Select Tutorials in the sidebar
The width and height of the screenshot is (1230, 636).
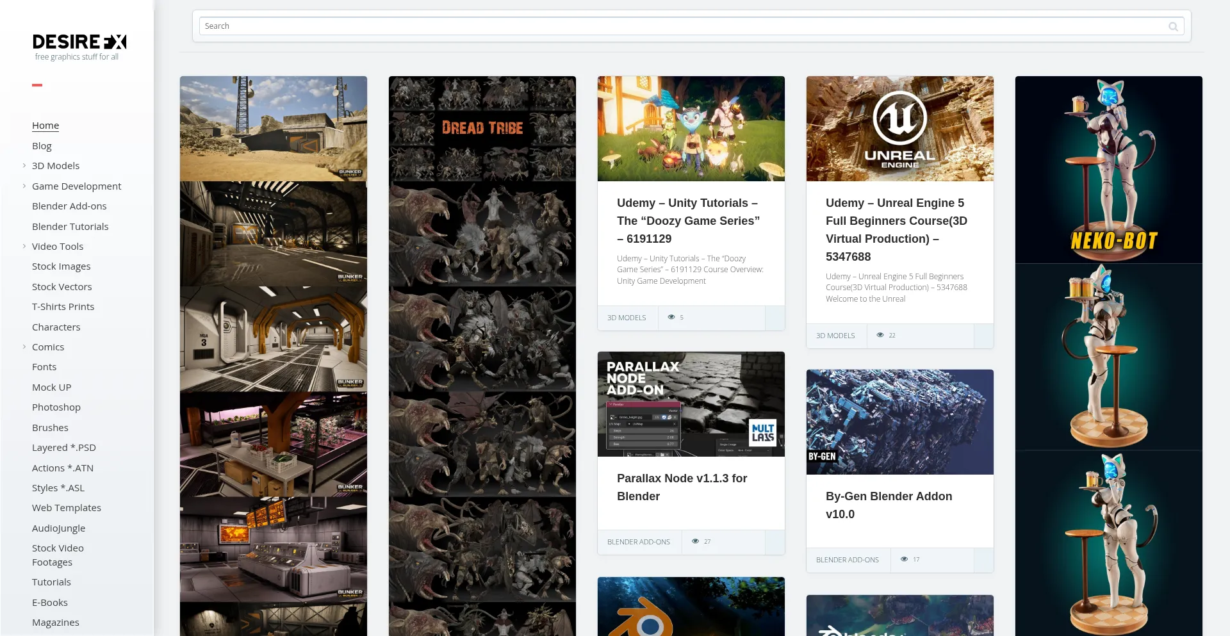point(51,582)
